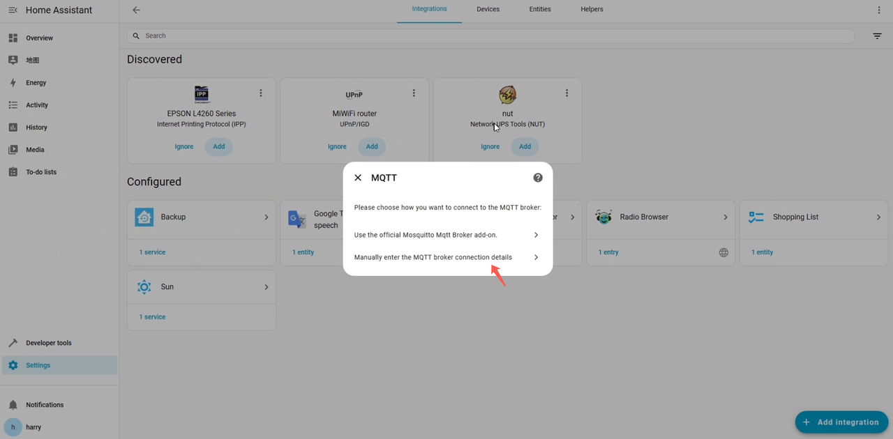The image size is (893, 439).
Task: Add the MiWiFi router integration
Action: (x=372, y=146)
